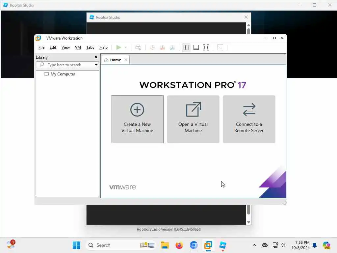The height and width of the screenshot is (253, 337).
Task: Toggle the thumbnail bar view icon
Action: 196,47
